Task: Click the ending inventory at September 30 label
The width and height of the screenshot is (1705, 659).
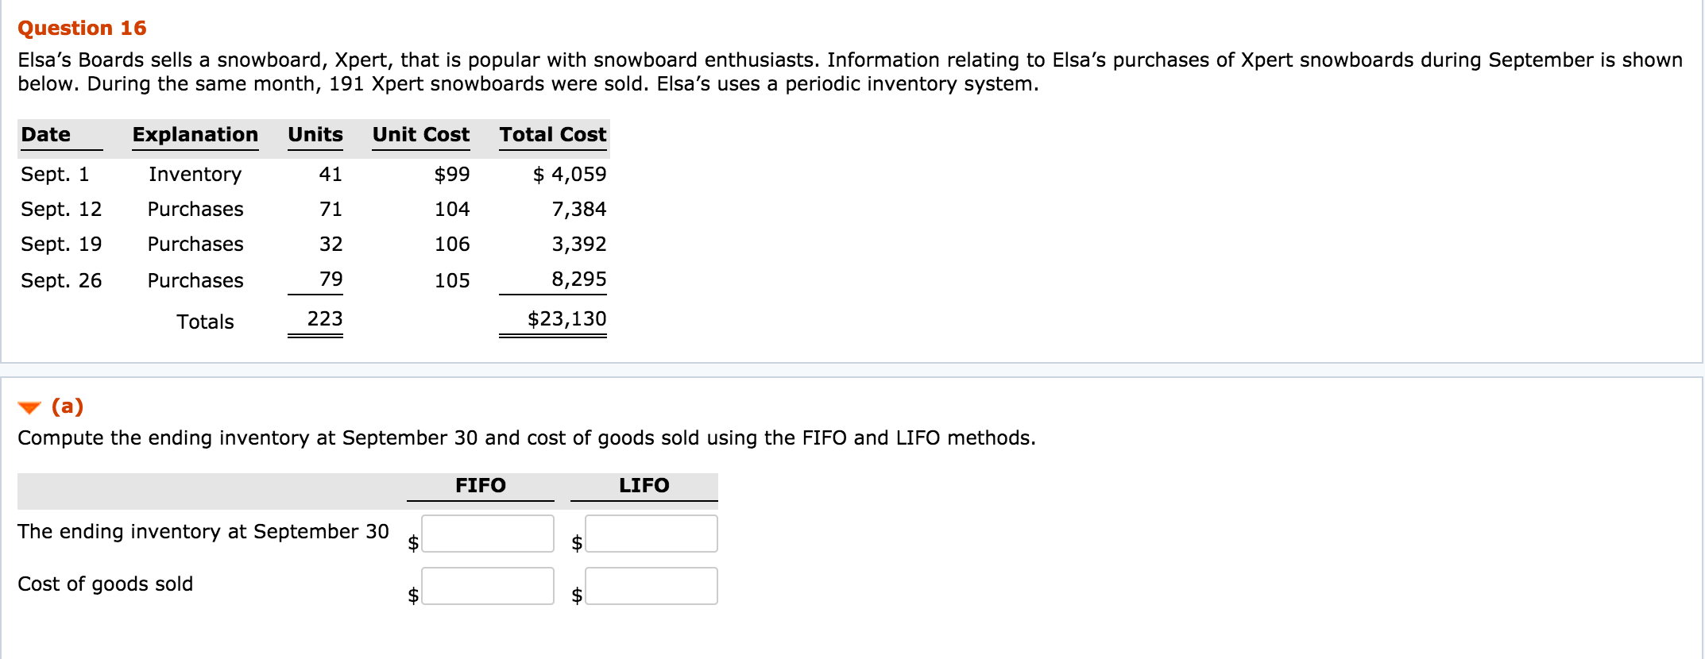Action: coord(203,532)
